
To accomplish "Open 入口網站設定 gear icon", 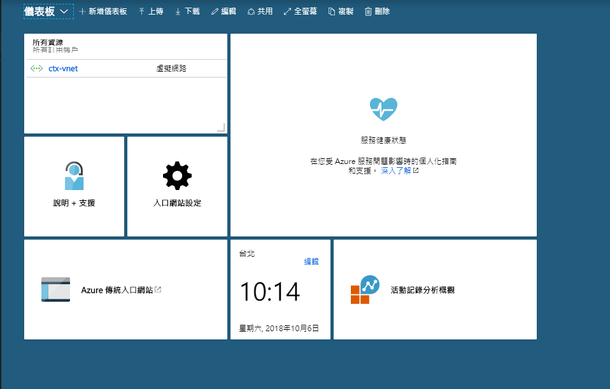I will pyautogui.click(x=178, y=175).
